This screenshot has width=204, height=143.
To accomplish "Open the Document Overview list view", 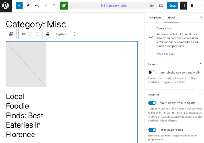I will tap(55, 6).
